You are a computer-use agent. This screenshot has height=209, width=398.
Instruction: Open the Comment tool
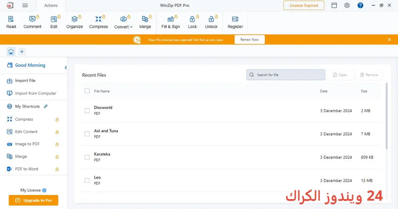click(32, 22)
